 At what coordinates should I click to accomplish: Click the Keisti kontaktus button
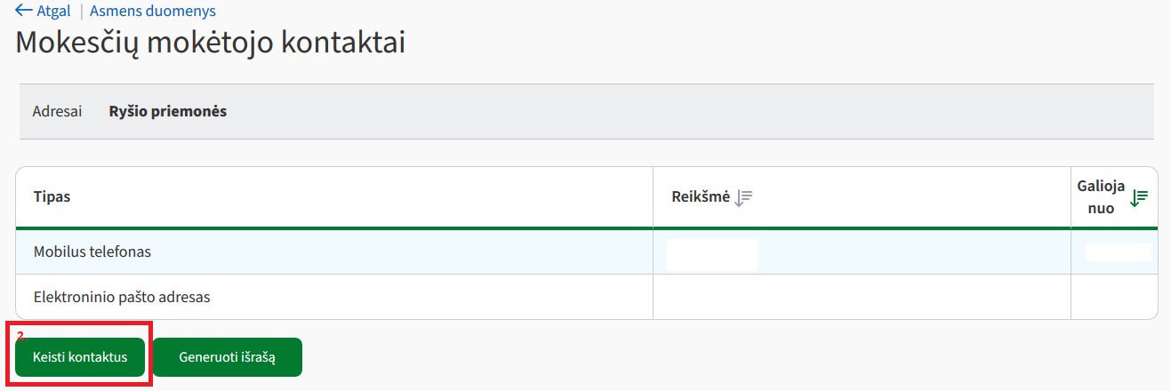click(80, 357)
